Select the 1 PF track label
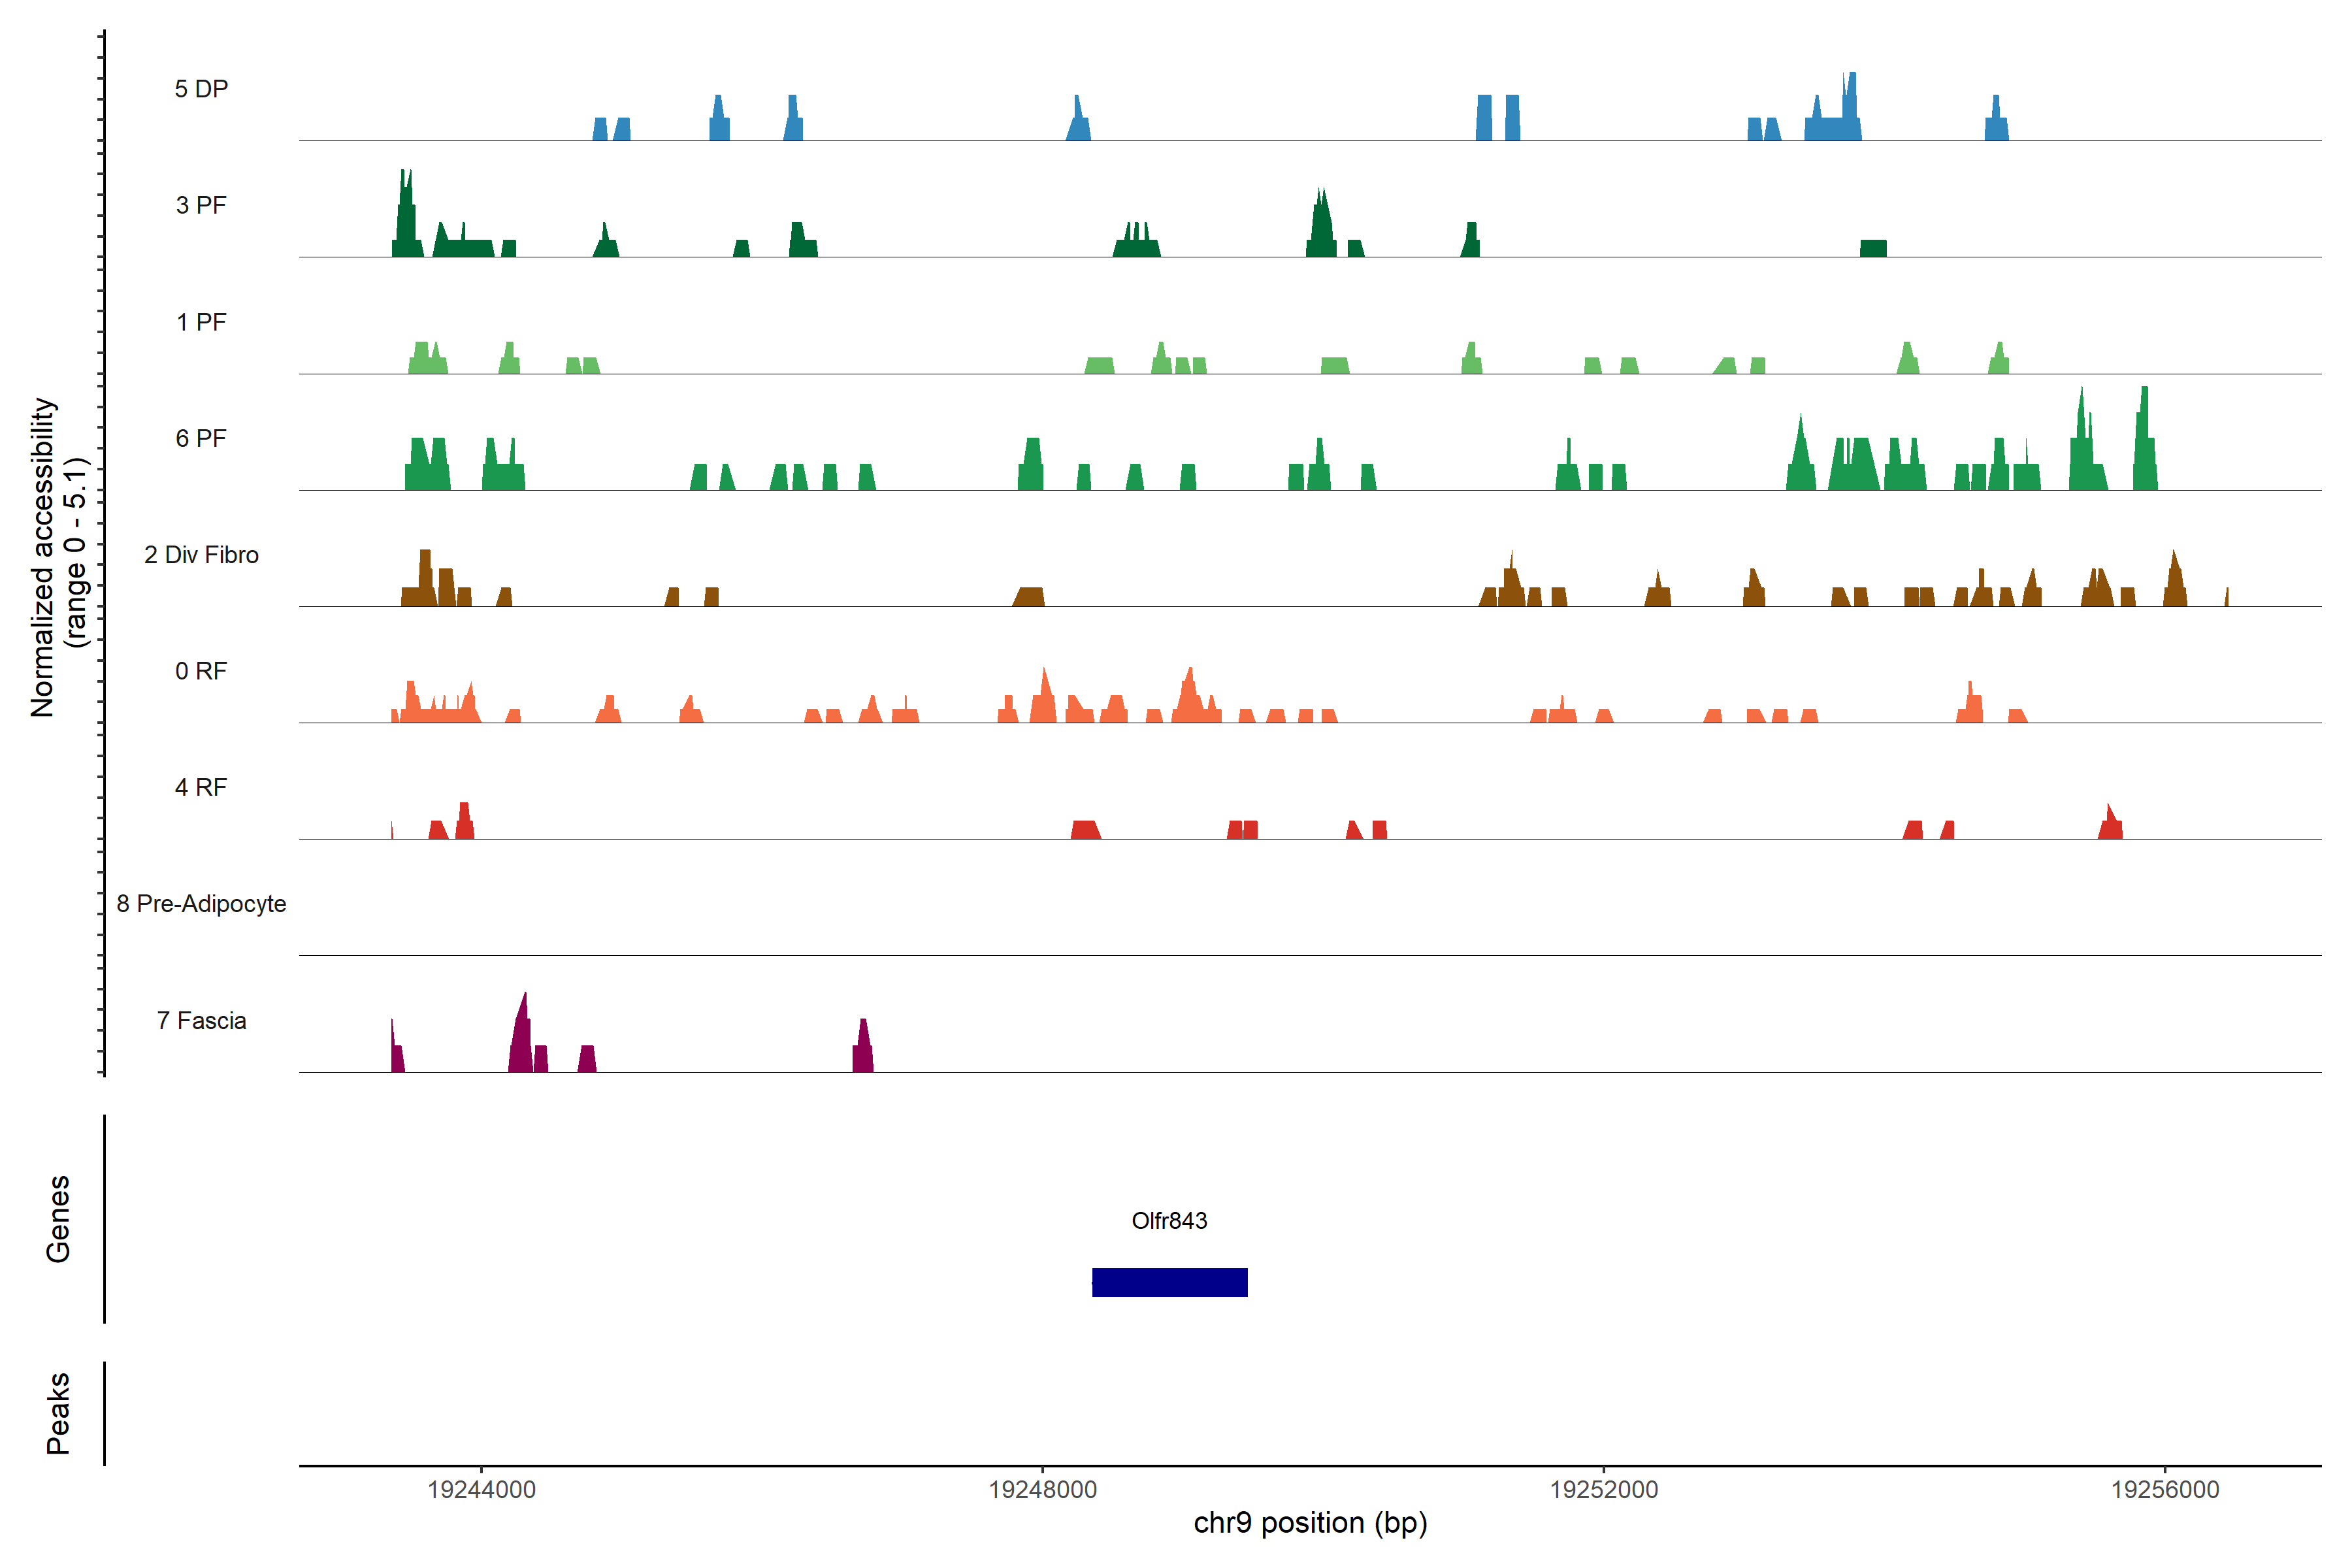This screenshot has height=1568, width=2352. pyautogui.click(x=201, y=322)
